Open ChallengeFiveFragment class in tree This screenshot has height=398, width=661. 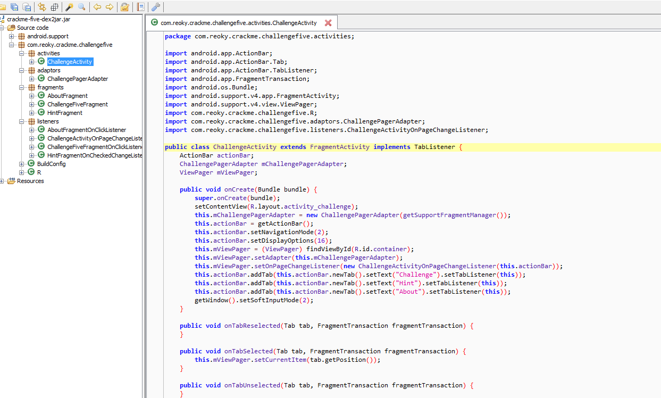77,104
